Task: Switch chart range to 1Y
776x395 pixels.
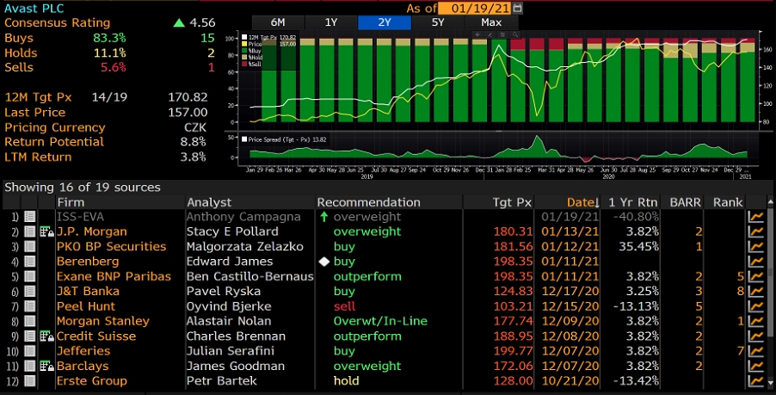Action: pyautogui.click(x=330, y=22)
